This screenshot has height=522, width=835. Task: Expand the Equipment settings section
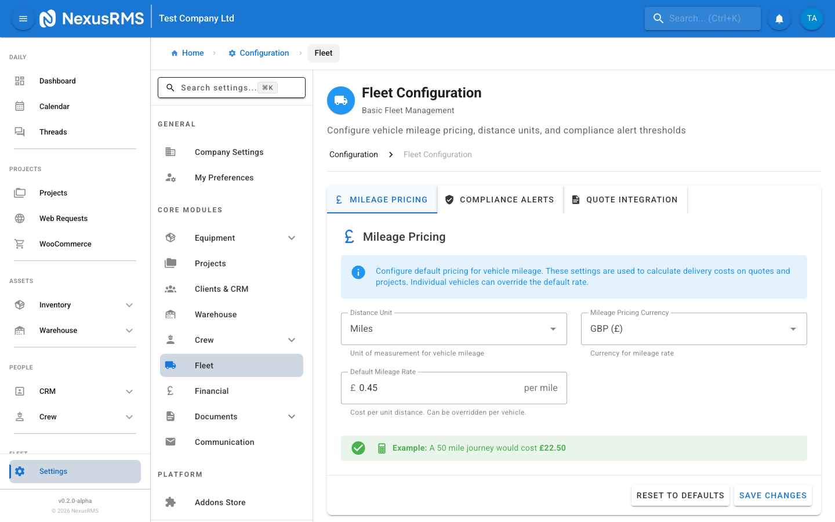[291, 237]
